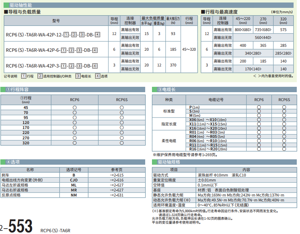Click the ③电缆长 section header bar
The image size is (300, 234).
tap(224, 90)
